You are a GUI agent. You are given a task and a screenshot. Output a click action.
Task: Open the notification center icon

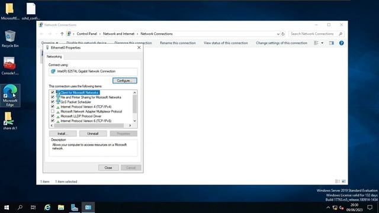click(370, 208)
